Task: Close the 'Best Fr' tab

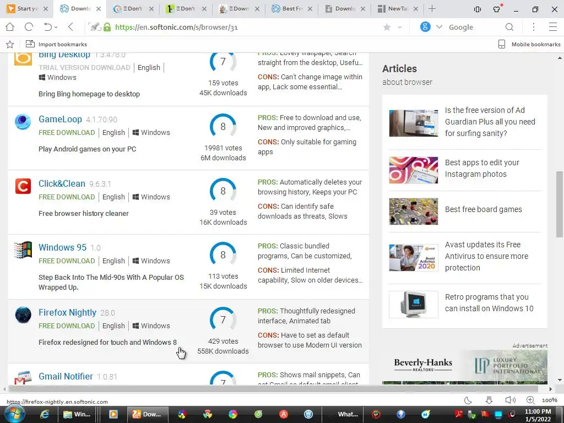Action: pyautogui.click(x=310, y=9)
